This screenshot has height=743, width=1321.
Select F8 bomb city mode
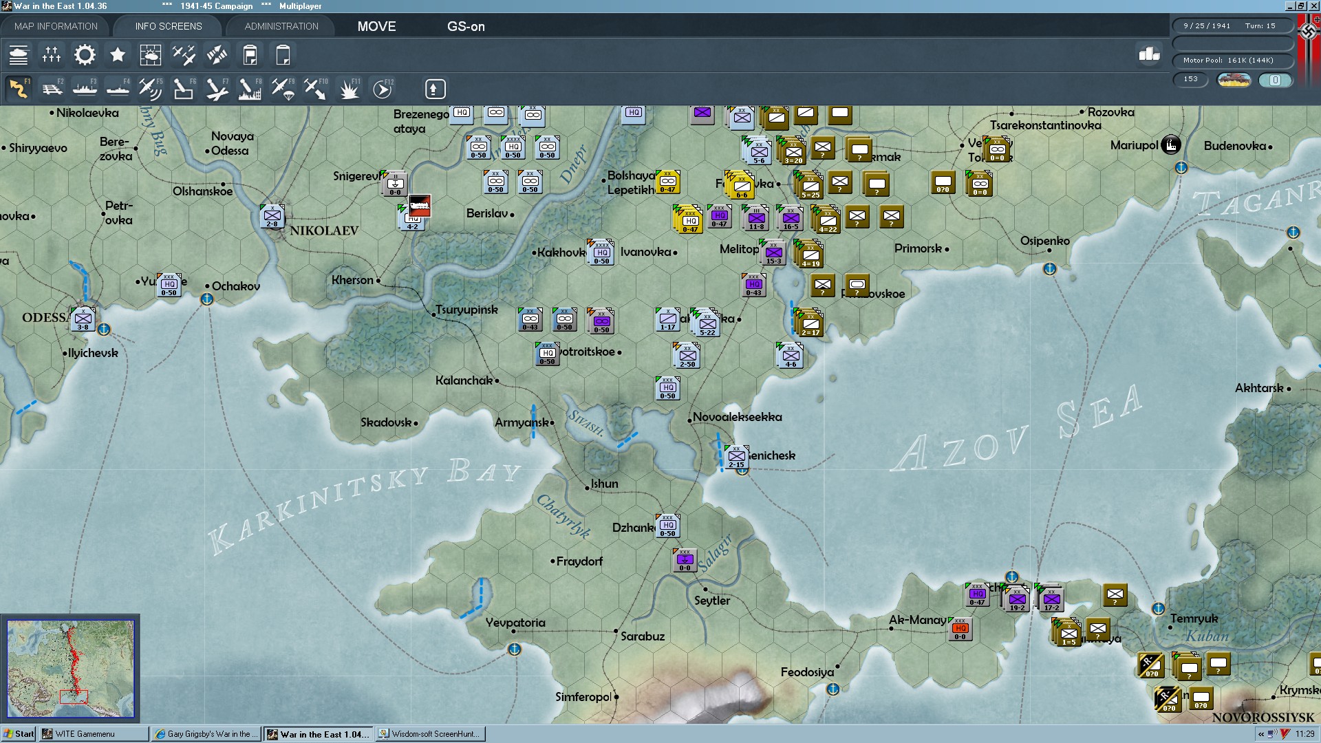[250, 89]
